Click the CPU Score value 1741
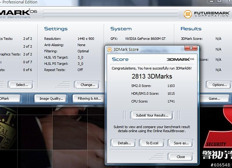Screen dimensions: 232x168 coord(171,101)
